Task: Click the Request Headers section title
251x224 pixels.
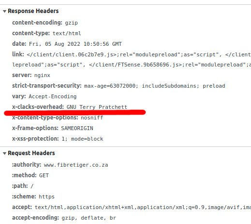Action: (31, 153)
